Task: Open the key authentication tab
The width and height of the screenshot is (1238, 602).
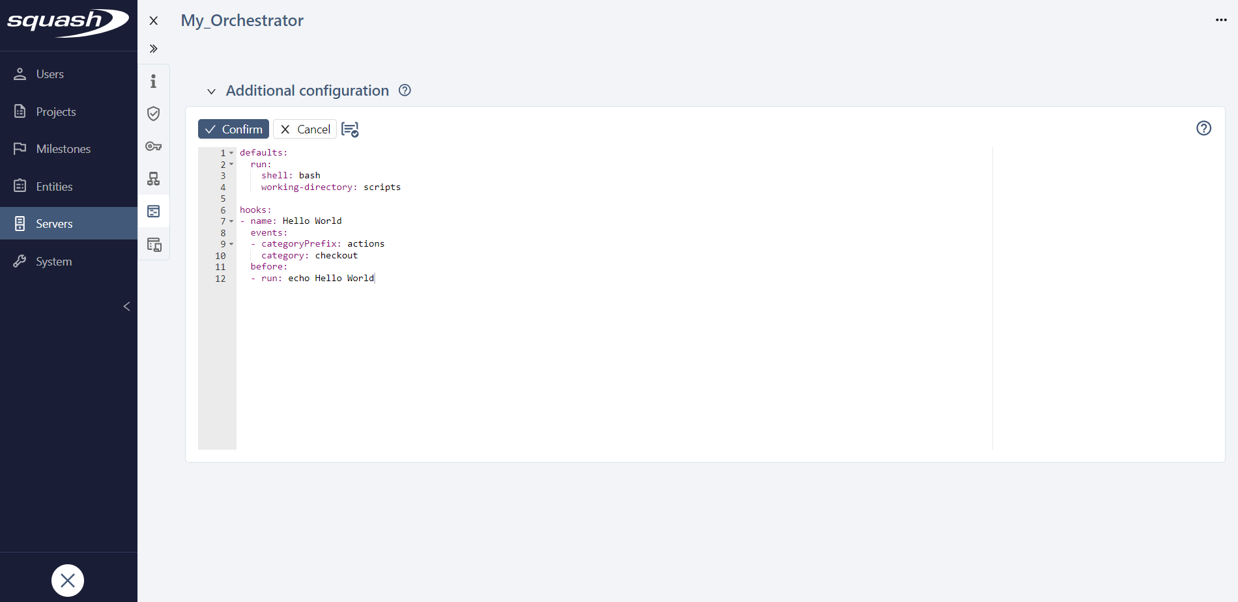Action: coord(153,146)
